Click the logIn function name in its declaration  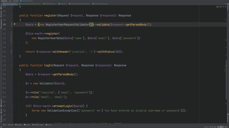(48, 65)
